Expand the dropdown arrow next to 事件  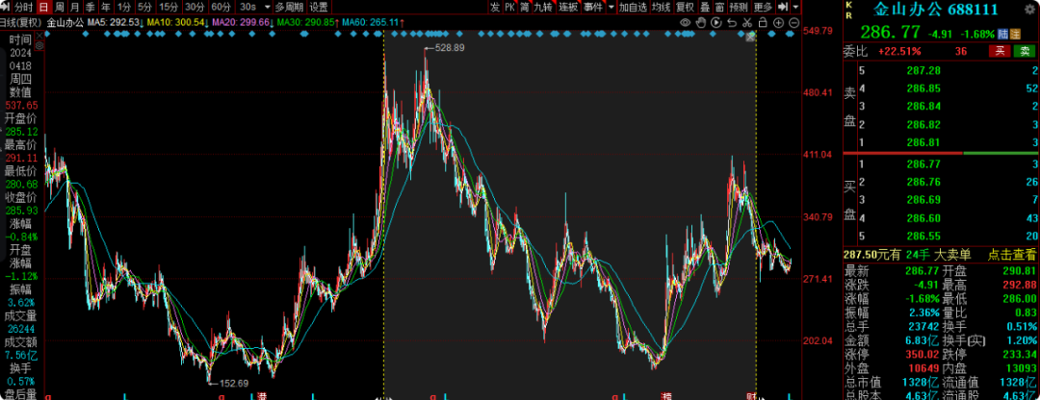pyautogui.click(x=611, y=7)
